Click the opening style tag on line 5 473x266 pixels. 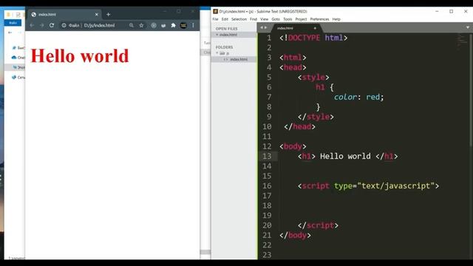[x=313, y=77]
